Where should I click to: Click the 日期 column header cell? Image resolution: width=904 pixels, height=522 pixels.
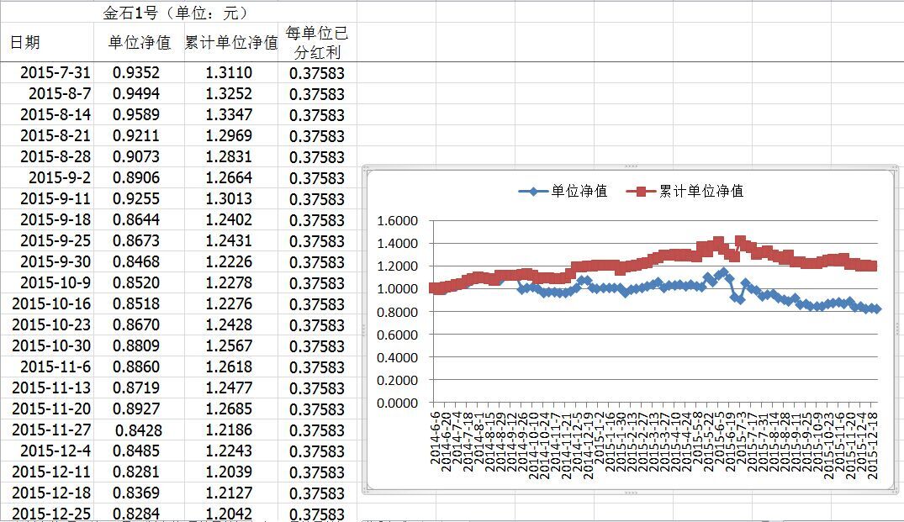pos(25,43)
